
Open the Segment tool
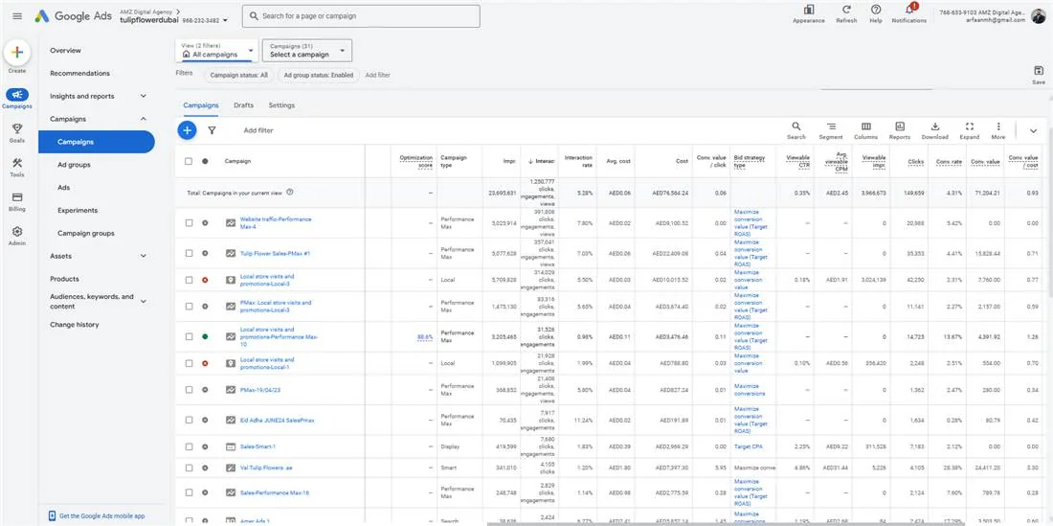pyautogui.click(x=831, y=126)
